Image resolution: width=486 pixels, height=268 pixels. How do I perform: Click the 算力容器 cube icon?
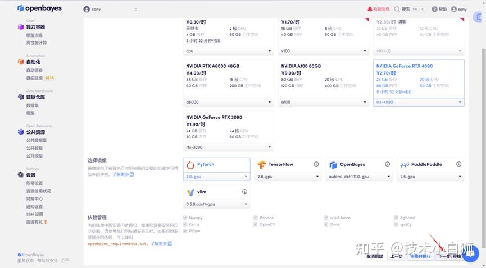point(21,27)
